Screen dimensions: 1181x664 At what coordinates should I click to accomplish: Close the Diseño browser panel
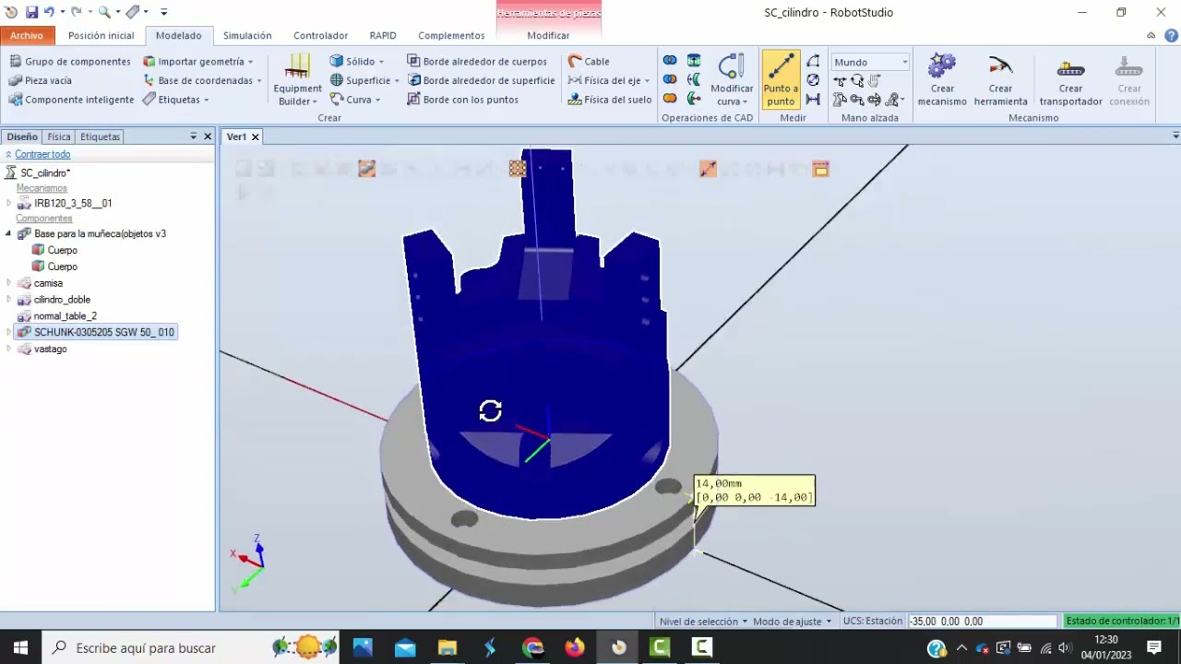(208, 136)
